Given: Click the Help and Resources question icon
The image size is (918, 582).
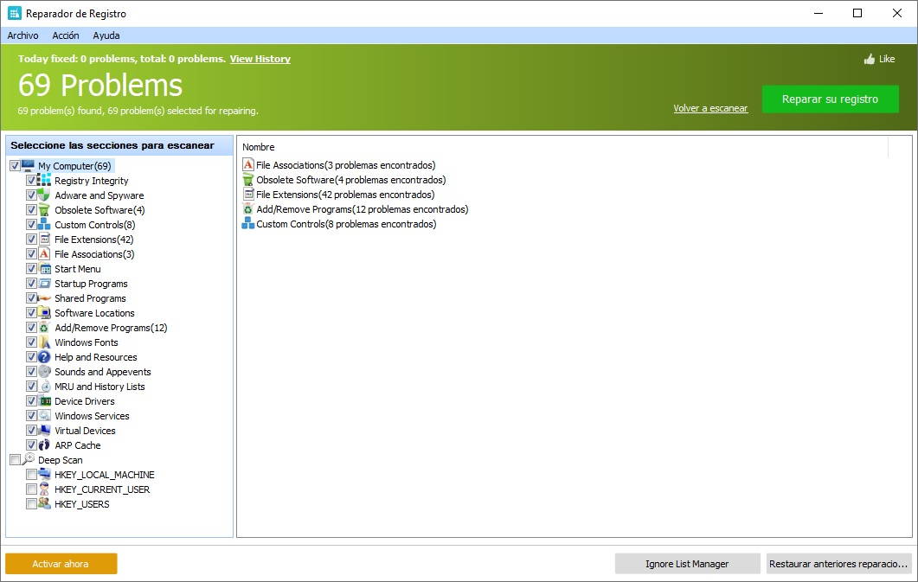Looking at the screenshot, I should coord(45,357).
